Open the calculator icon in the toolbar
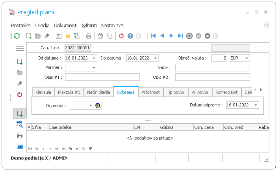The height and width of the screenshot is (172, 277). 59,36
